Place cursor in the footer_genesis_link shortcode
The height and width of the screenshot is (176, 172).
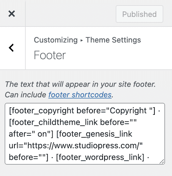click(x=94, y=134)
